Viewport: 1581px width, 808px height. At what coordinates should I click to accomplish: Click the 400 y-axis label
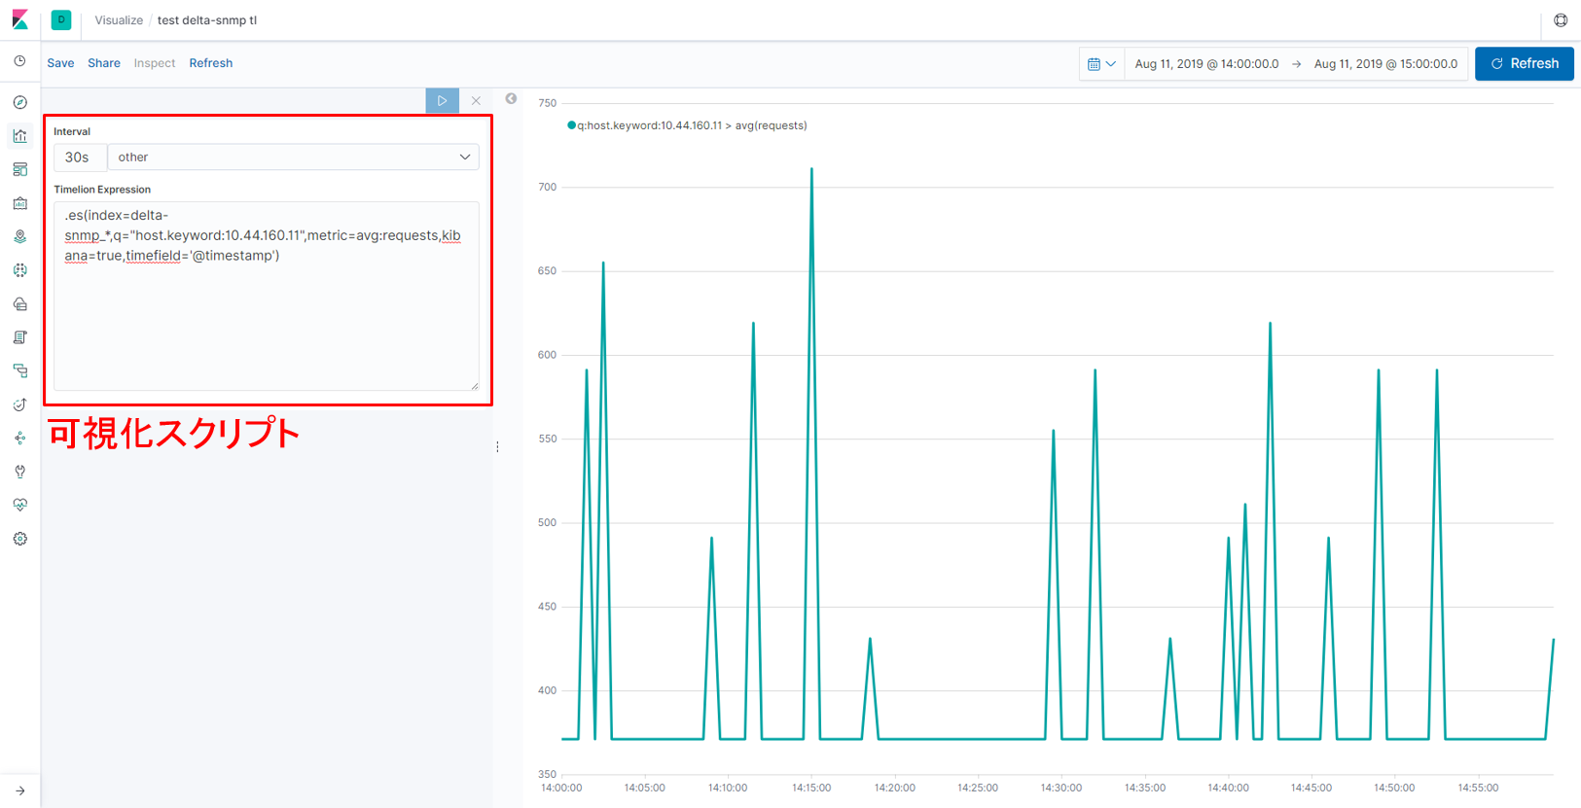click(x=547, y=690)
